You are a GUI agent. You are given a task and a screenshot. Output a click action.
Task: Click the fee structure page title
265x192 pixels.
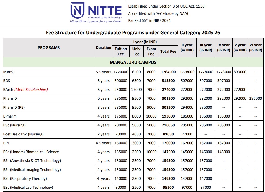tap(133, 32)
